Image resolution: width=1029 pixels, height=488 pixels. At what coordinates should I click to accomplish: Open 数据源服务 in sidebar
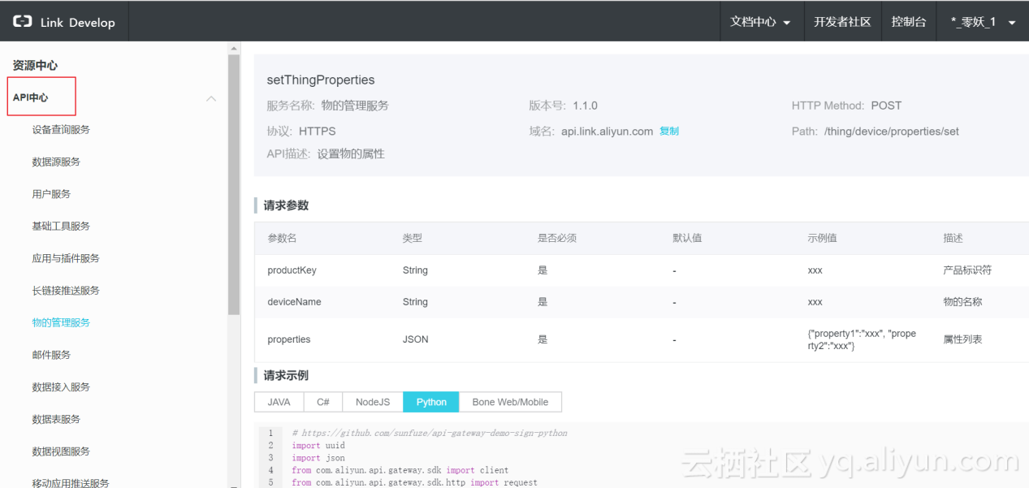pyautogui.click(x=56, y=162)
